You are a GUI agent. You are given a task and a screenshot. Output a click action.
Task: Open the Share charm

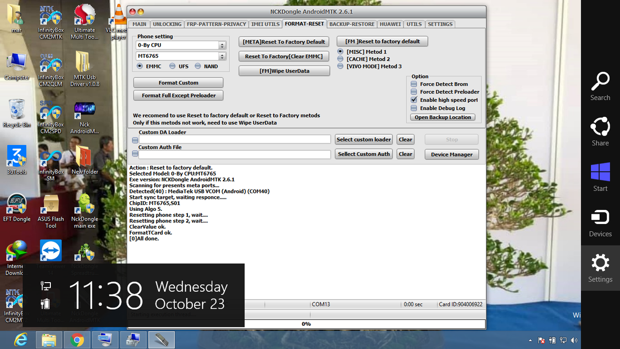coord(600,131)
